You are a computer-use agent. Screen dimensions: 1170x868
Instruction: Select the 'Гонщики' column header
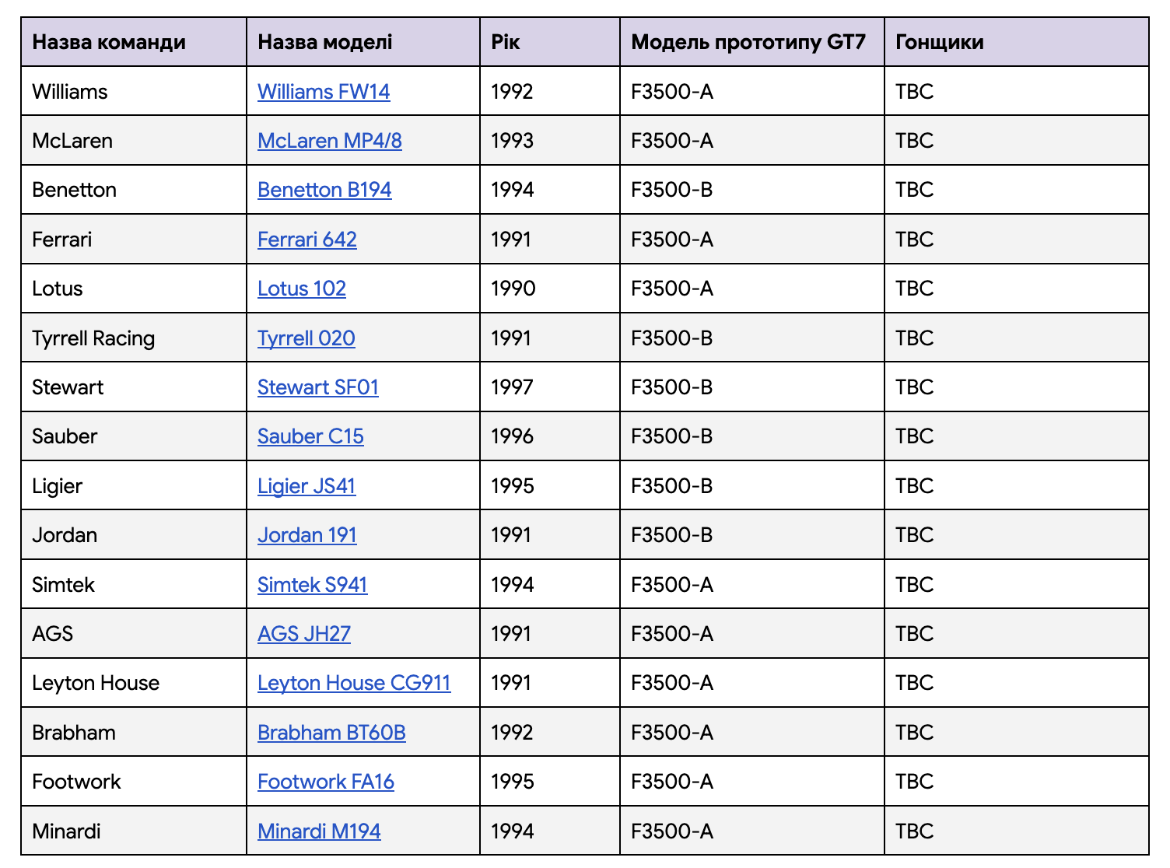tap(1017, 42)
